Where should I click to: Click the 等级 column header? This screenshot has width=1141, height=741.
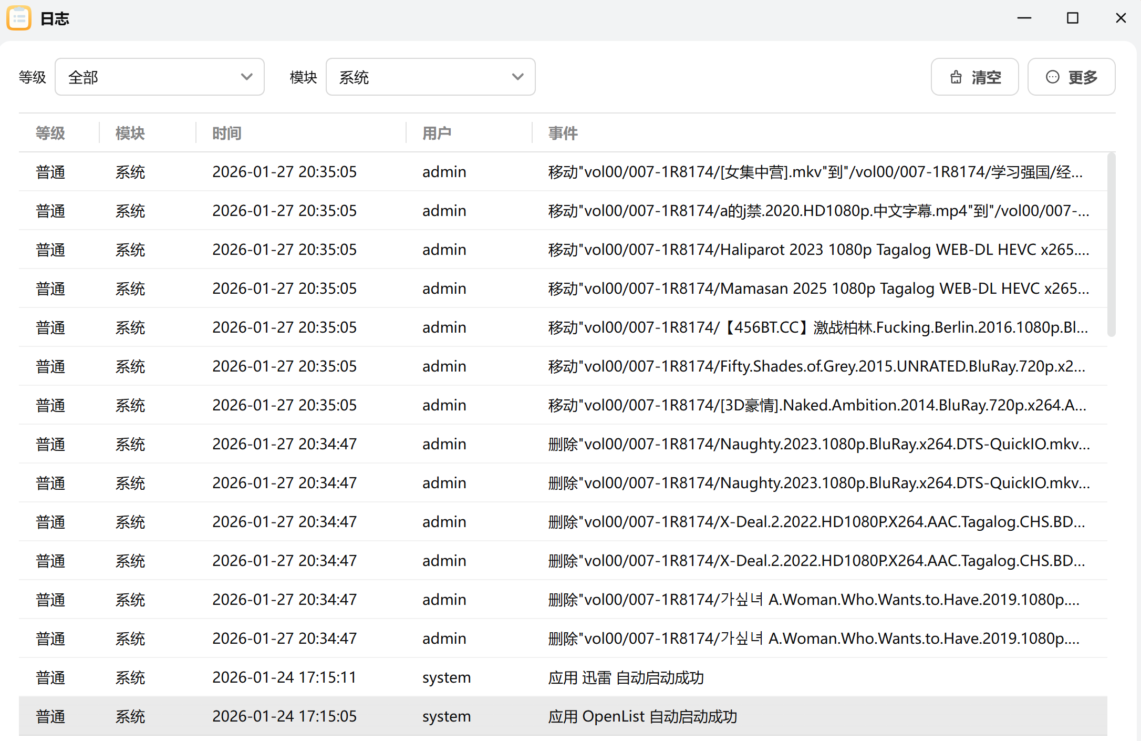[50, 133]
